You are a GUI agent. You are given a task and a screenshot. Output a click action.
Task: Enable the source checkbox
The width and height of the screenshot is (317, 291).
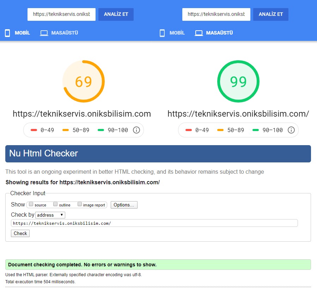[x=31, y=204]
